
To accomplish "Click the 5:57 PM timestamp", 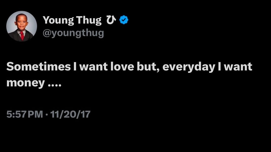I will [25, 115].
